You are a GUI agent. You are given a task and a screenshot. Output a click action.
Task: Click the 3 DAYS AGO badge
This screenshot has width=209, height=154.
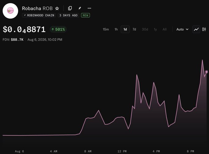pyautogui.click(x=68, y=15)
